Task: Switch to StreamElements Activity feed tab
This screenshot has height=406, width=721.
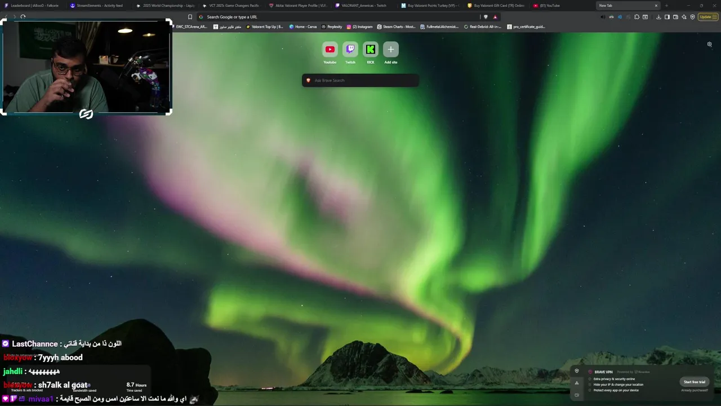Action: pos(99,6)
